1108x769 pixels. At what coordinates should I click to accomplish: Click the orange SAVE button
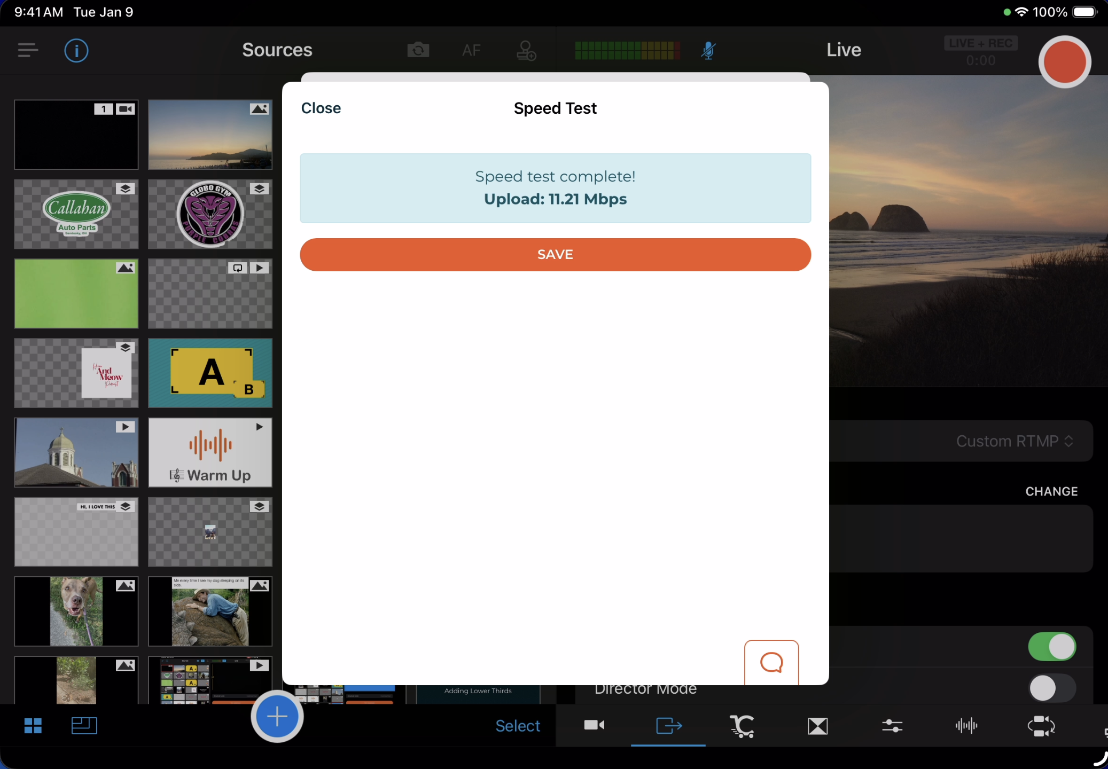[x=555, y=255]
